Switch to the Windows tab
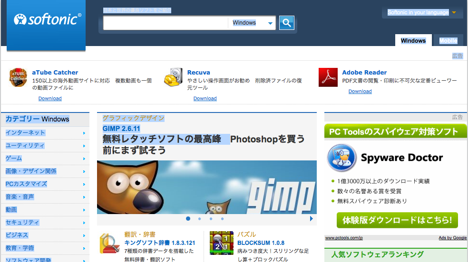 (x=413, y=40)
